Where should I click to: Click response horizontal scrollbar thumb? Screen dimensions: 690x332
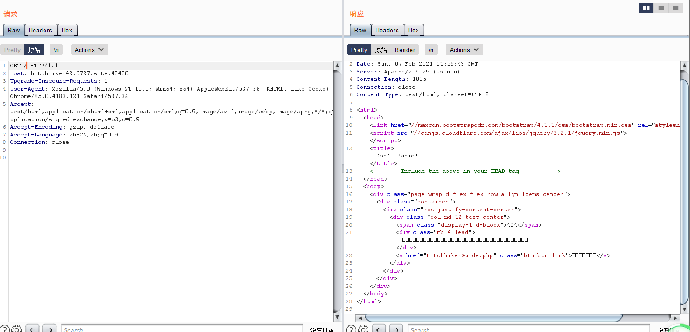[x=494, y=318]
